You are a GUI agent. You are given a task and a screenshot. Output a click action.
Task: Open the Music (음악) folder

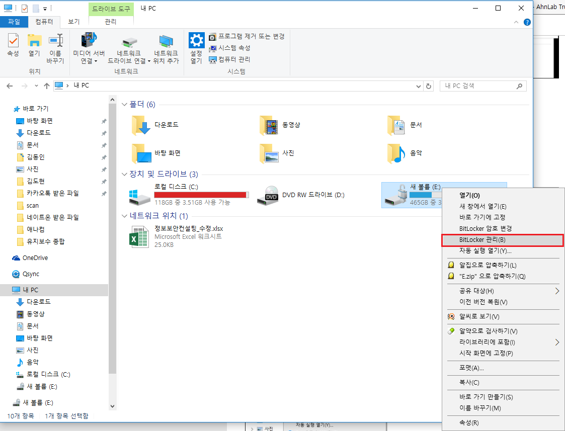click(396, 153)
